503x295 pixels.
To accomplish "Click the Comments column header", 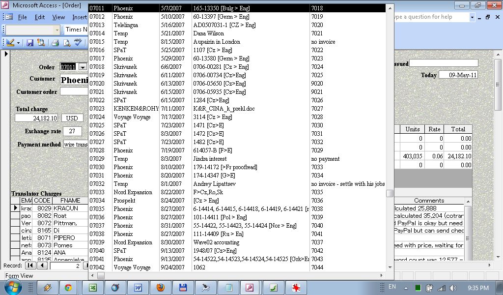I will click(429, 200).
